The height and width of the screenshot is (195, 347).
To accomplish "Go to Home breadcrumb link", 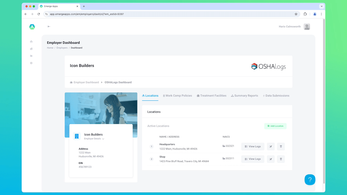I will coord(50,48).
